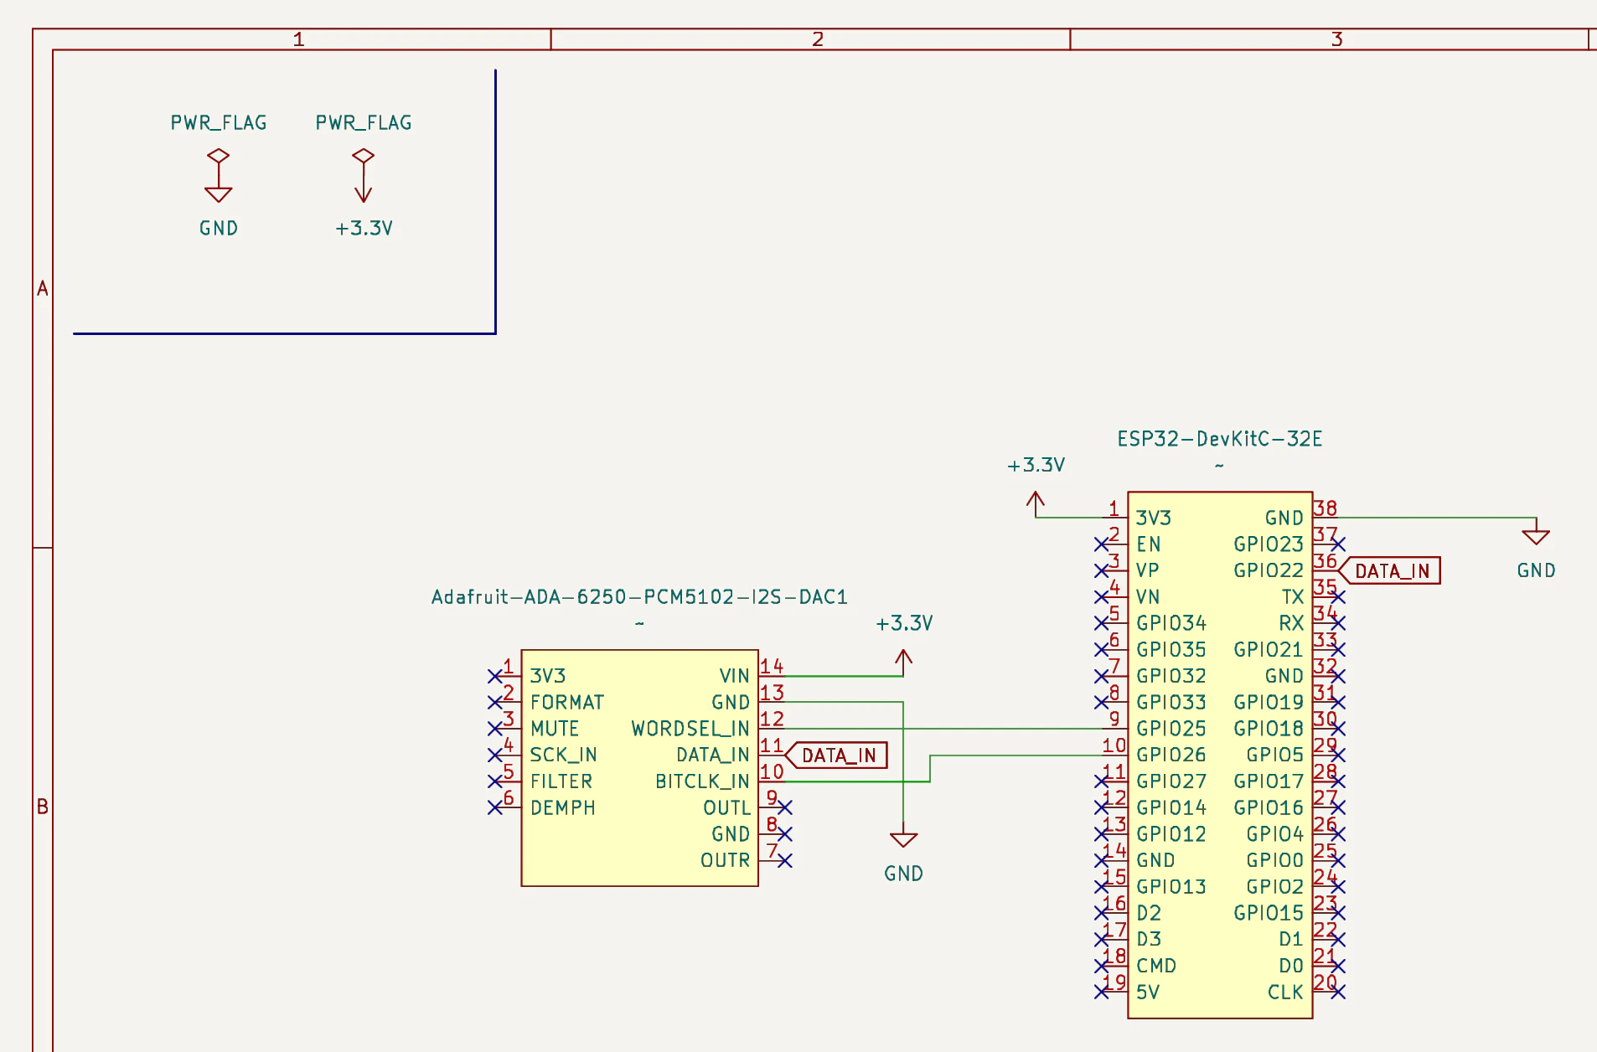
Task: Click the GPIO15 pin name on the ESP32
Action: tap(1269, 913)
